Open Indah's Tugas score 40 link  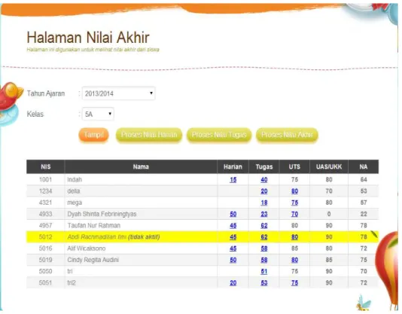click(x=264, y=179)
